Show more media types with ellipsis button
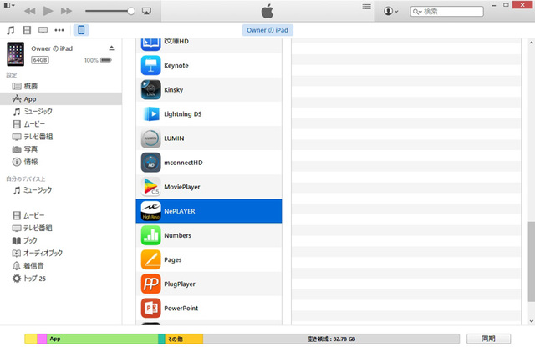The image size is (535, 352). (60, 30)
